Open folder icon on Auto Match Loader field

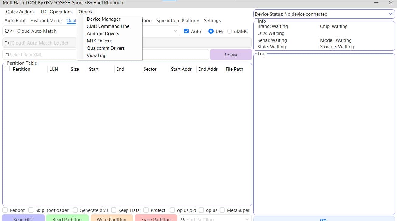[x=7, y=42]
